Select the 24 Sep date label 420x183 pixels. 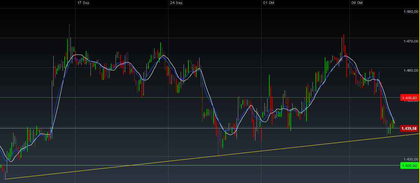(x=176, y=3)
